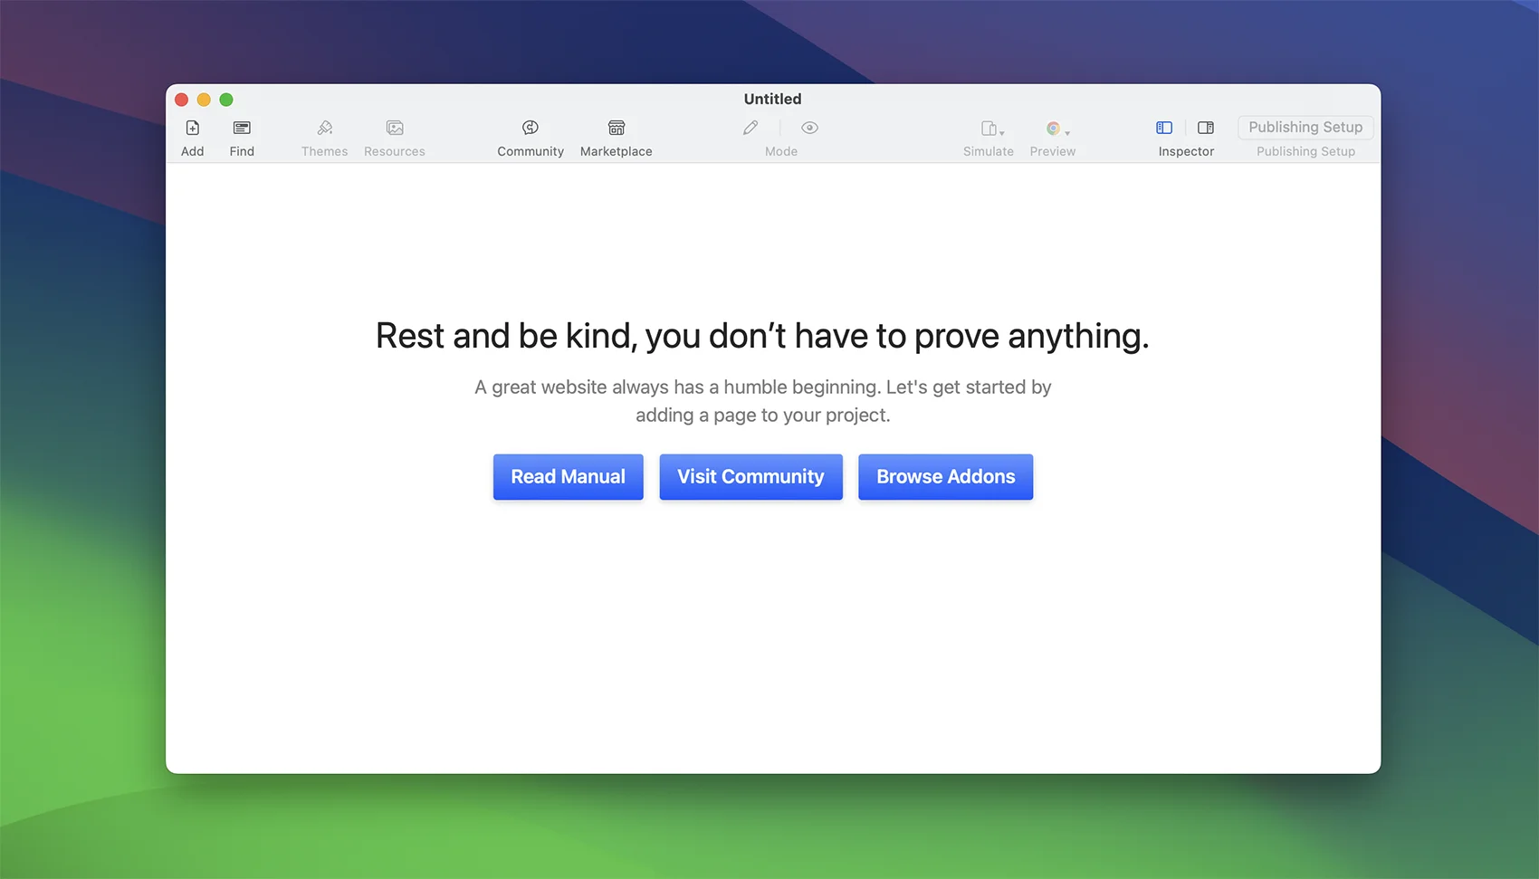
Task: Open the Preview browser dropdown
Action: (x=1056, y=129)
